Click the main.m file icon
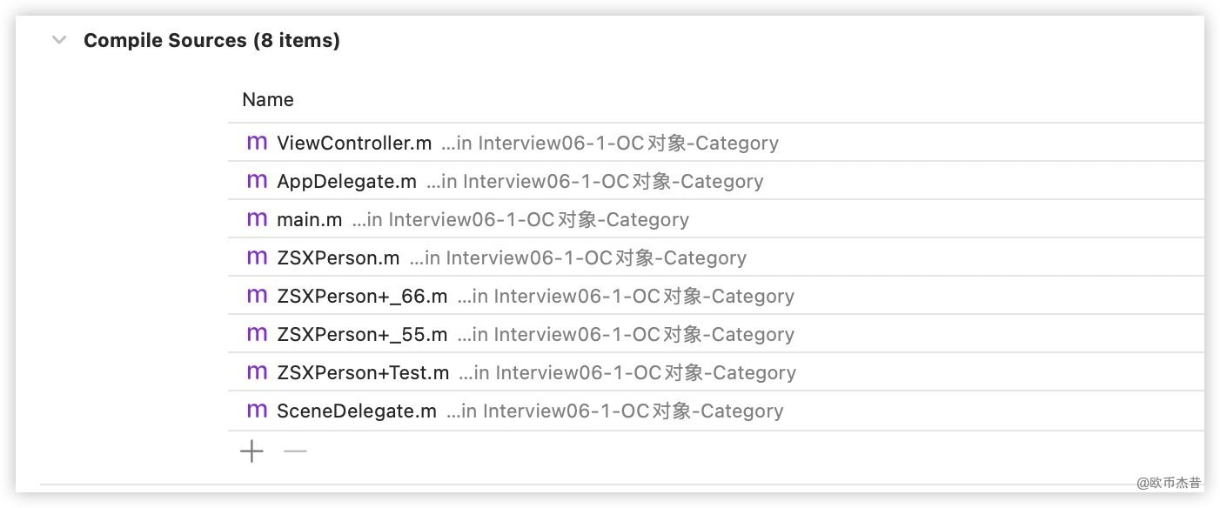Screen dimensions: 1220x508 point(257,219)
